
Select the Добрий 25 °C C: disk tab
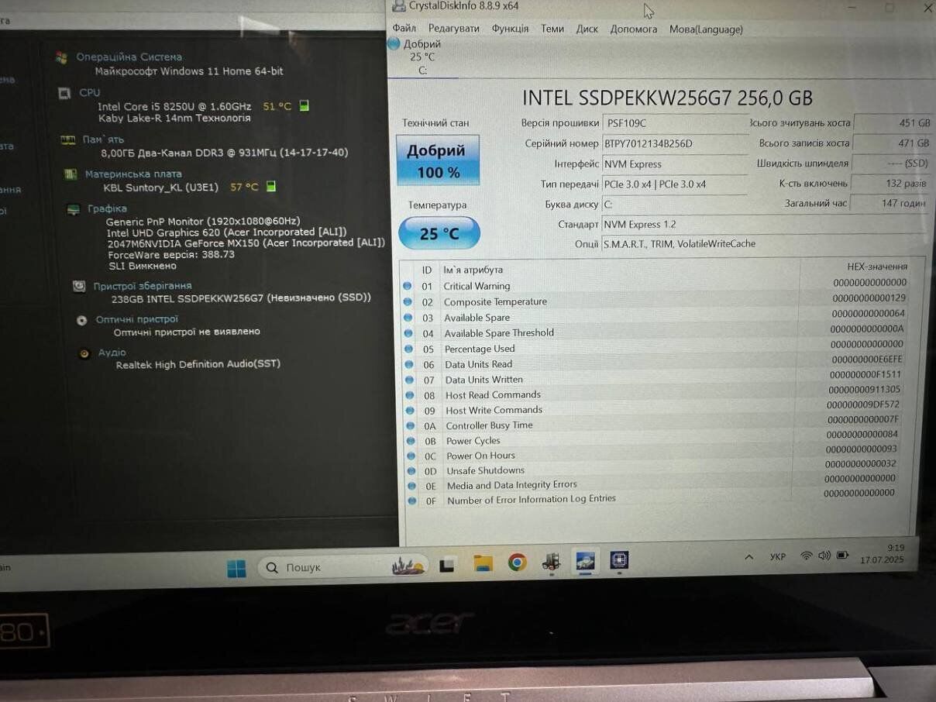pos(422,57)
